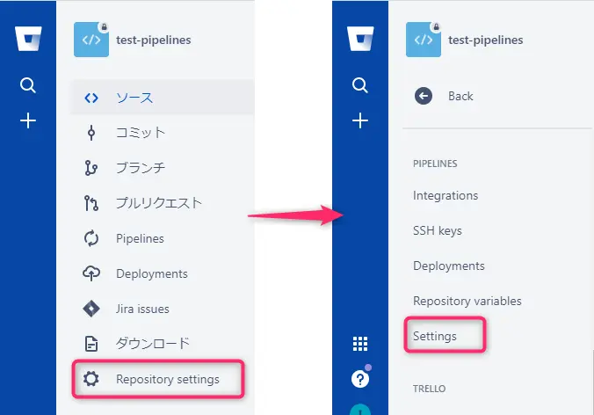
Task: Click Settings under Pipelines section
Action: click(435, 336)
